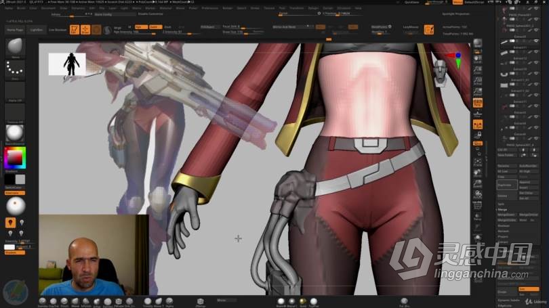Expand the Split section
Viewport: 549px width, 308px height.
click(501, 204)
